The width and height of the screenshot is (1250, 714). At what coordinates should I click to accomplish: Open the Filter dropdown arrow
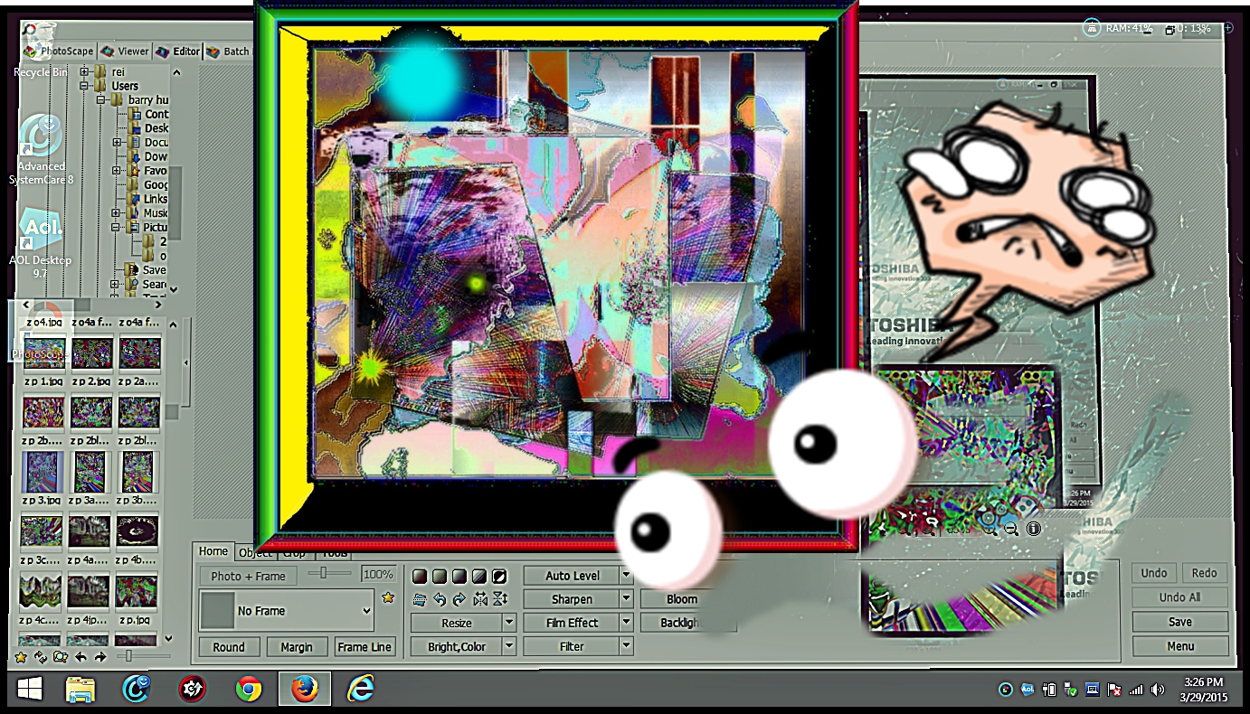(626, 645)
